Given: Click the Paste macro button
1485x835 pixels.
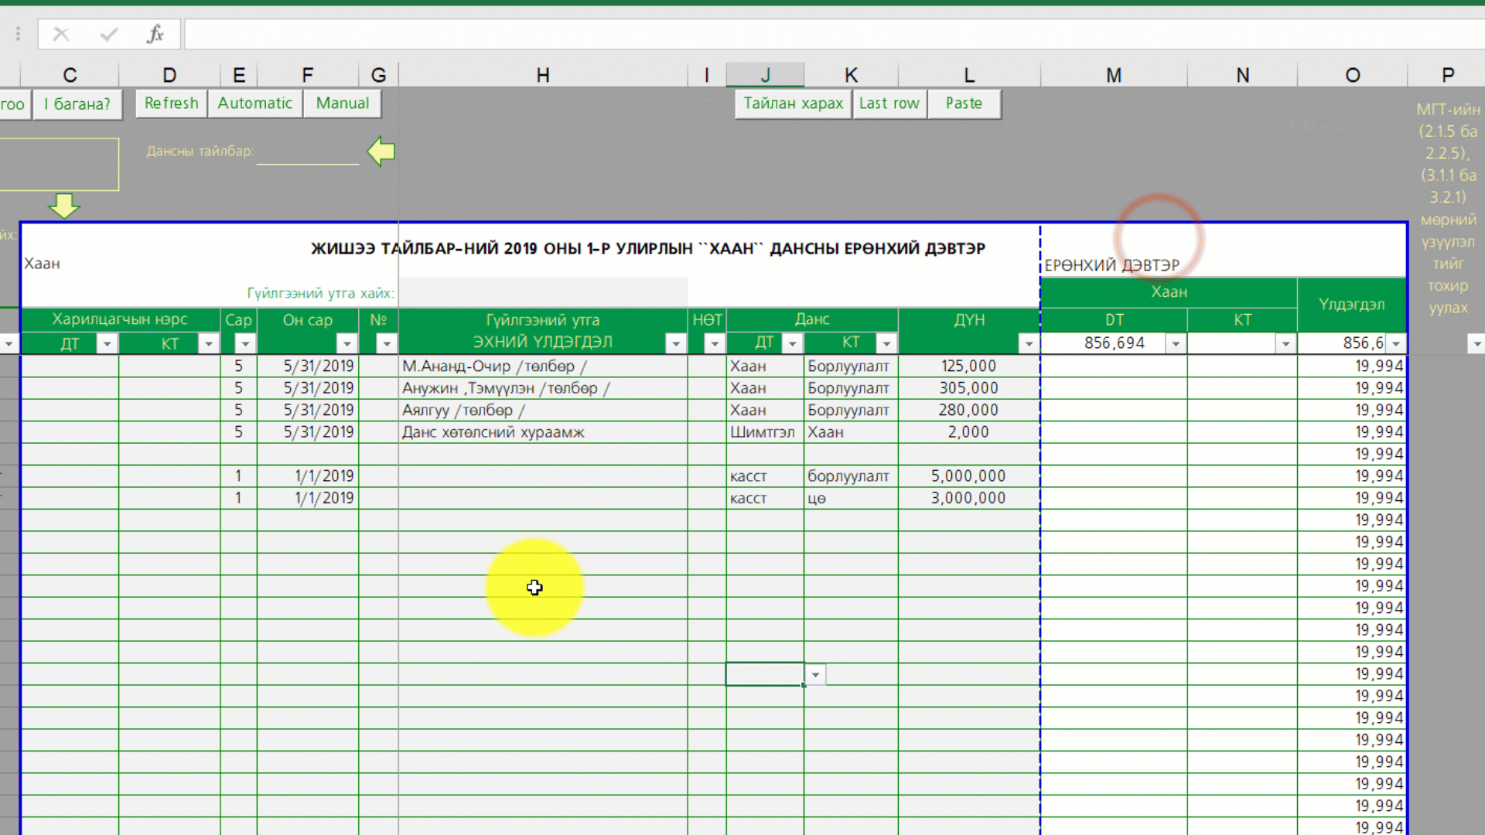Looking at the screenshot, I should [964, 104].
